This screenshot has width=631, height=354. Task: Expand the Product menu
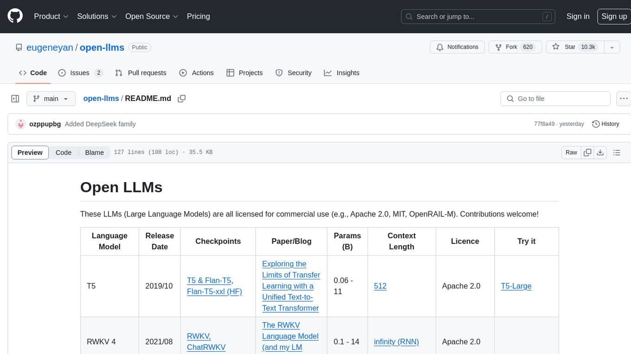pos(51,16)
